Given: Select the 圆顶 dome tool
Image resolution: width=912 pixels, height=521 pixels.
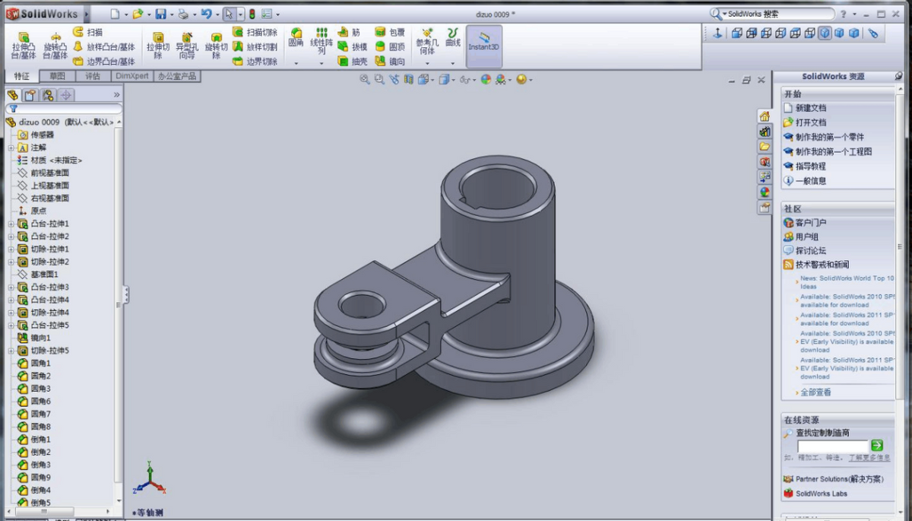Looking at the screenshot, I should 390,47.
